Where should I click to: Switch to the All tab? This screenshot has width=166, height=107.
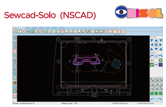click(23, 28)
